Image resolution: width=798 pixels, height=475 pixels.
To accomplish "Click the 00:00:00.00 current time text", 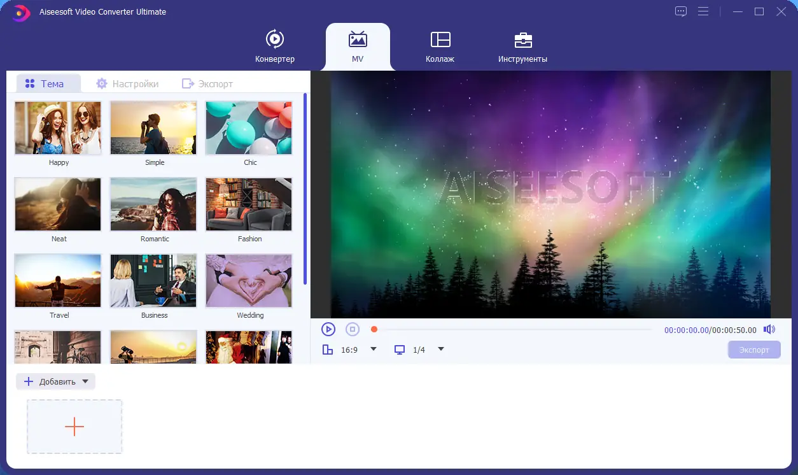I will [x=687, y=330].
